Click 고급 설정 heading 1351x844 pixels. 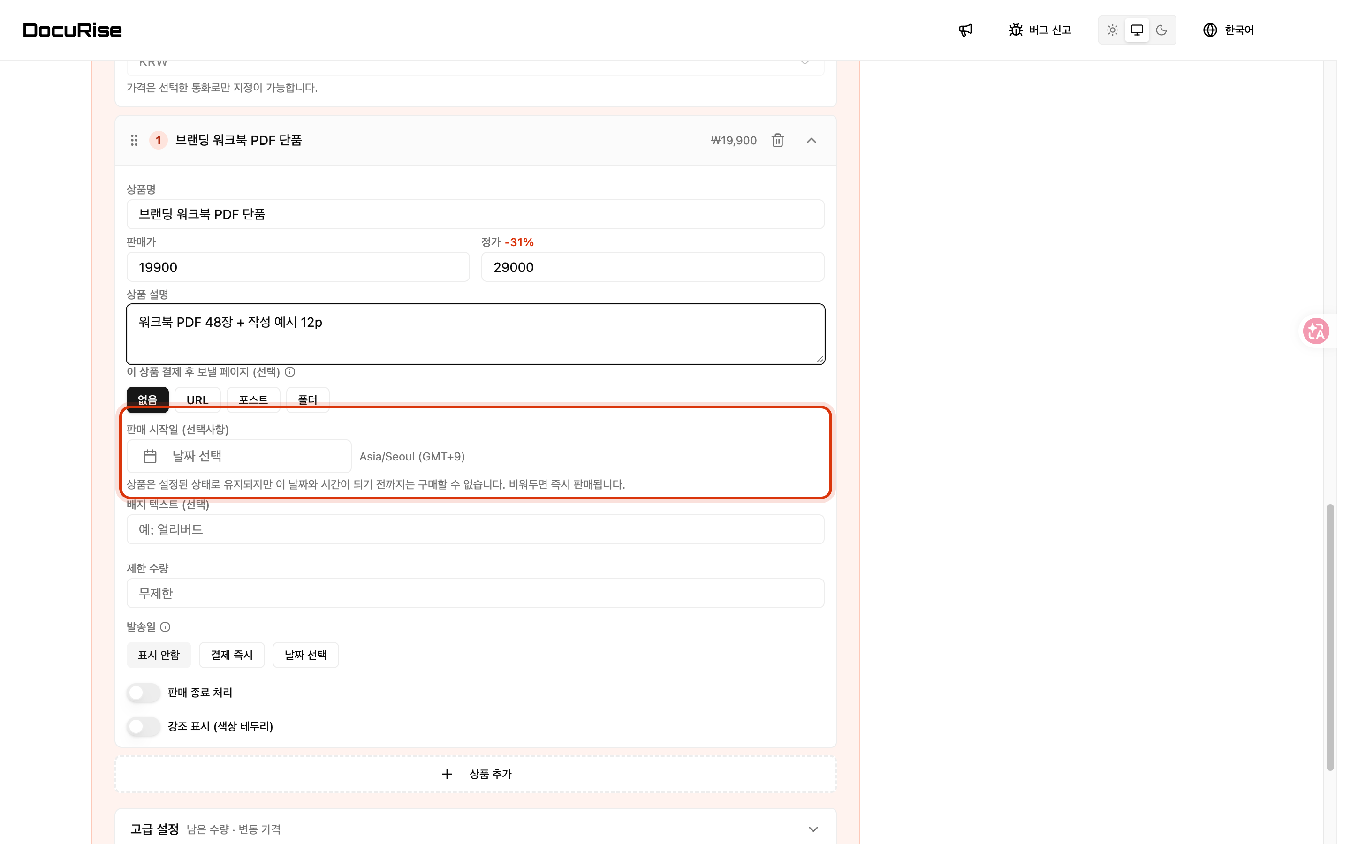[155, 829]
